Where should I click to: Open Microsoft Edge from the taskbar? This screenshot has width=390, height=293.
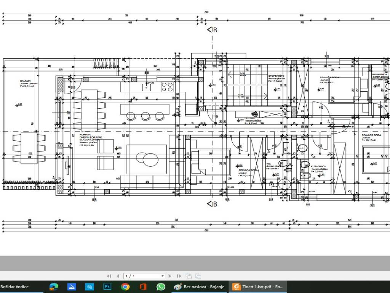point(54,287)
